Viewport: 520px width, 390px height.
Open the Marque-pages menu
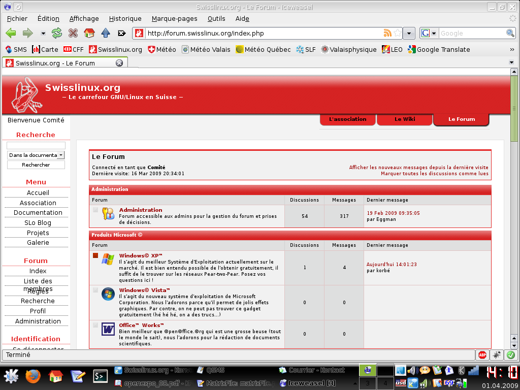(x=175, y=18)
